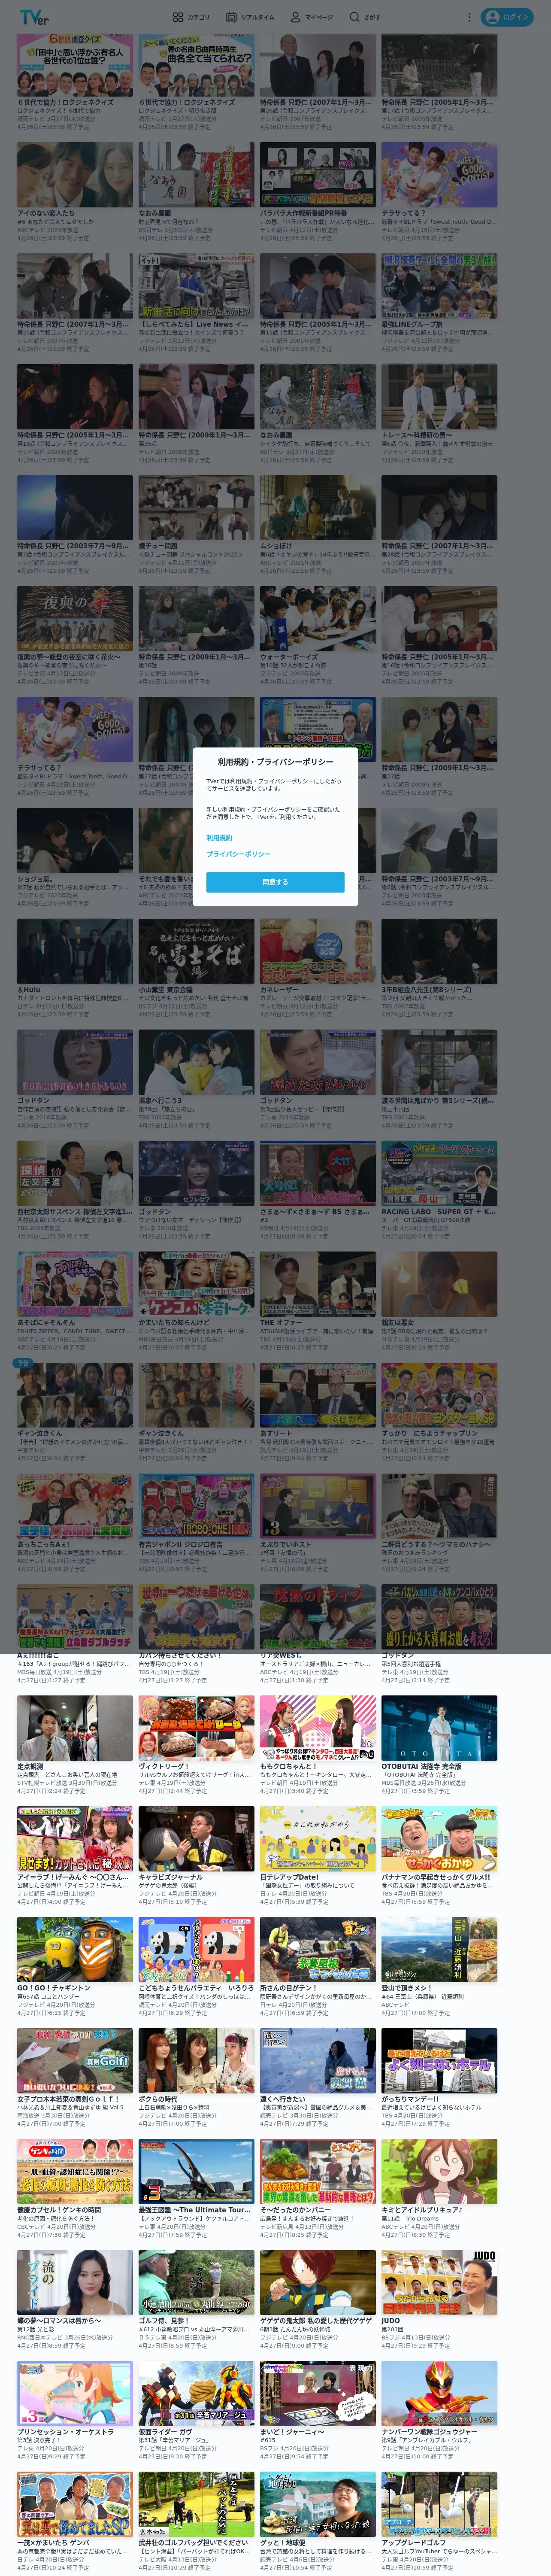The width and height of the screenshot is (551, 2576).
Task: Open the 利用規約 terms link
Action: pos(219,838)
